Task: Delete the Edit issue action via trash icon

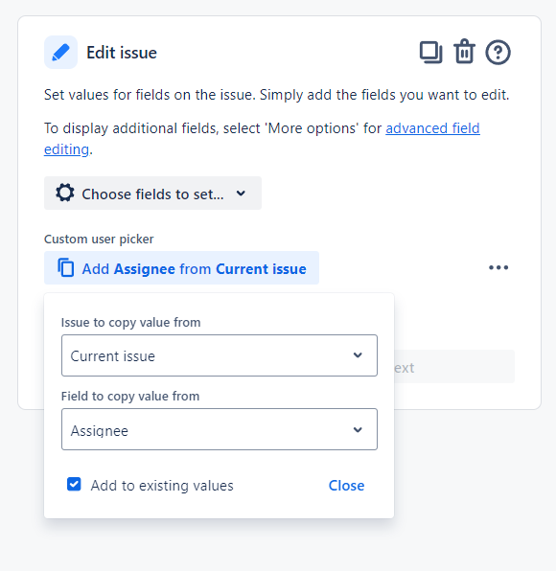Action: (464, 52)
